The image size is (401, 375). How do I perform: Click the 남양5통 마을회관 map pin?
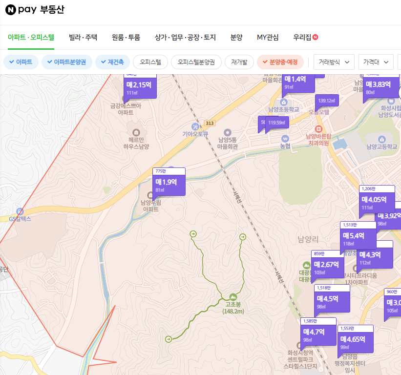(x=227, y=132)
